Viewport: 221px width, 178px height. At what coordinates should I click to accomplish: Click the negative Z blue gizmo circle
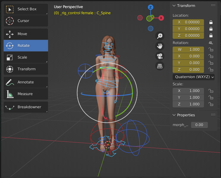[151, 28]
